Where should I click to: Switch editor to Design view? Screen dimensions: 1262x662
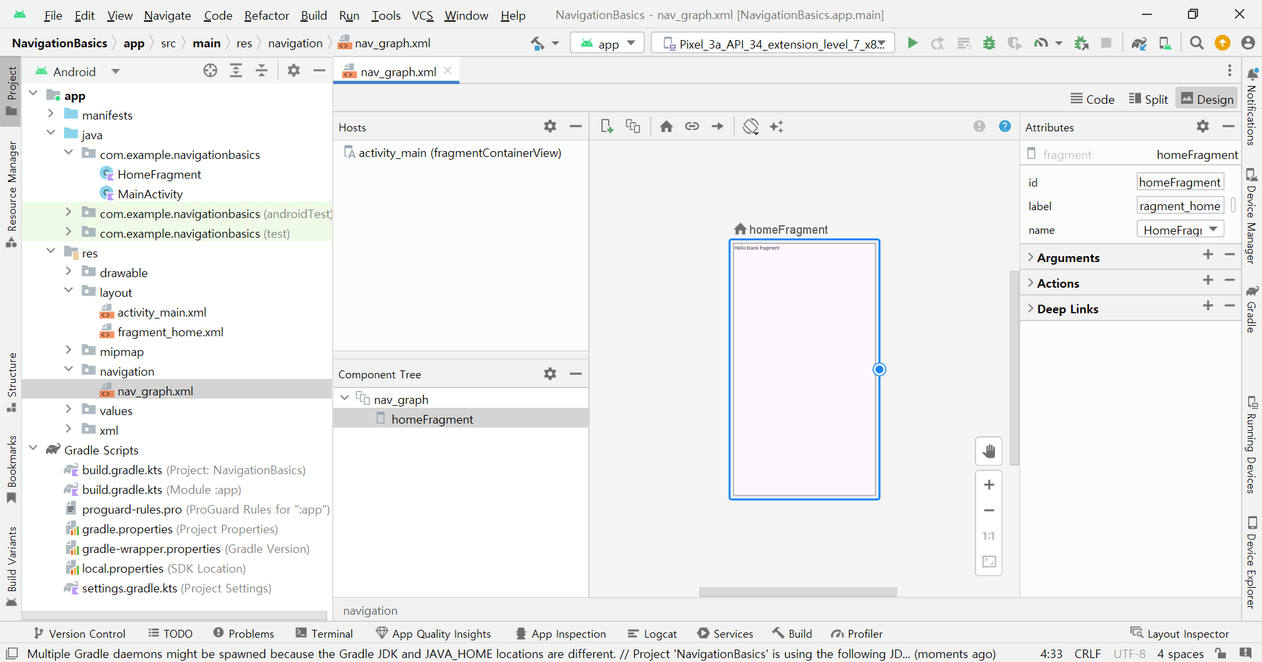[x=1207, y=99]
